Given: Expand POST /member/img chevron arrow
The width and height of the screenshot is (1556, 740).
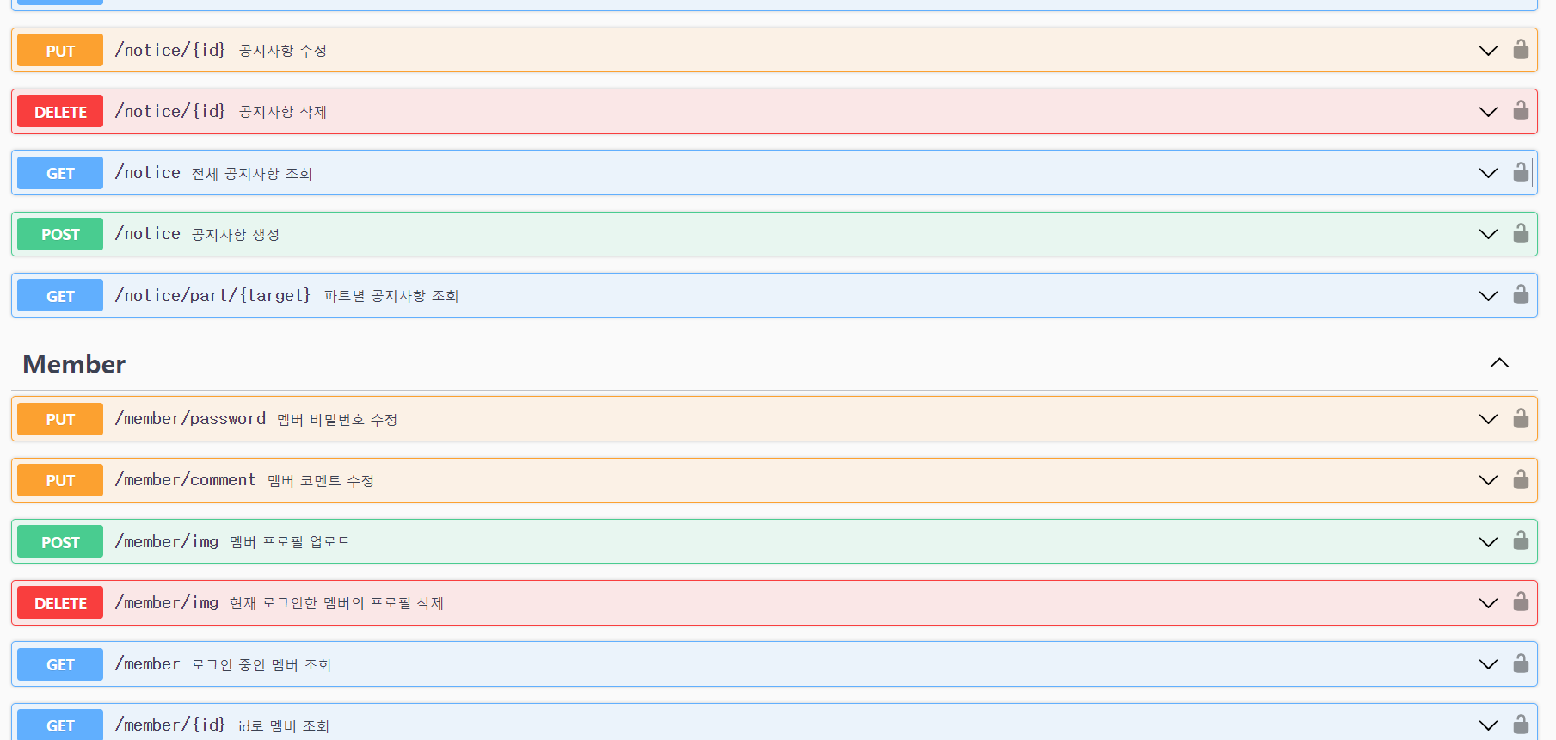Looking at the screenshot, I should click(x=1488, y=542).
